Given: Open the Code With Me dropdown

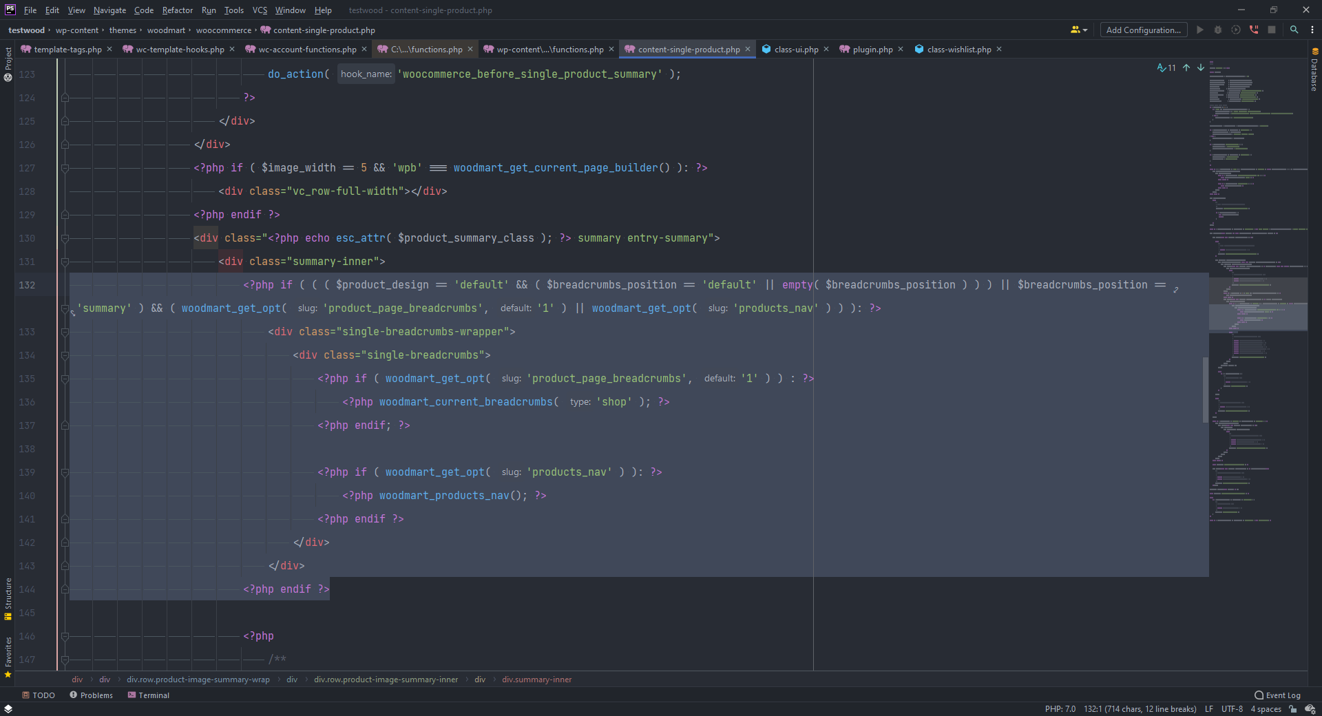Looking at the screenshot, I should click(1078, 30).
